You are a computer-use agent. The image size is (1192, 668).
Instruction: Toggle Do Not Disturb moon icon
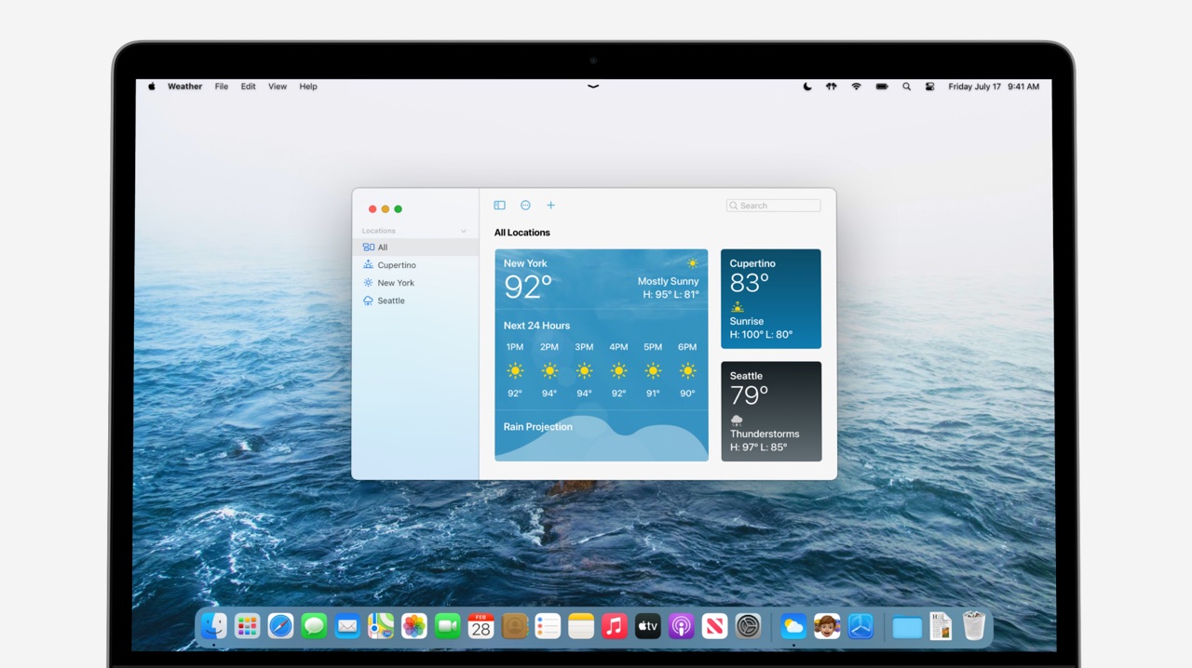(x=806, y=87)
